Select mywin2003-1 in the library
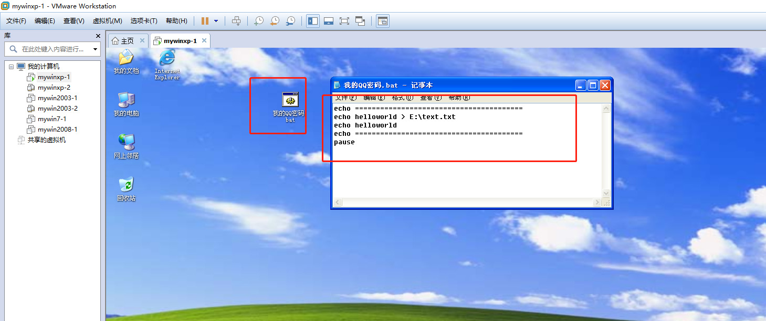 (57, 98)
